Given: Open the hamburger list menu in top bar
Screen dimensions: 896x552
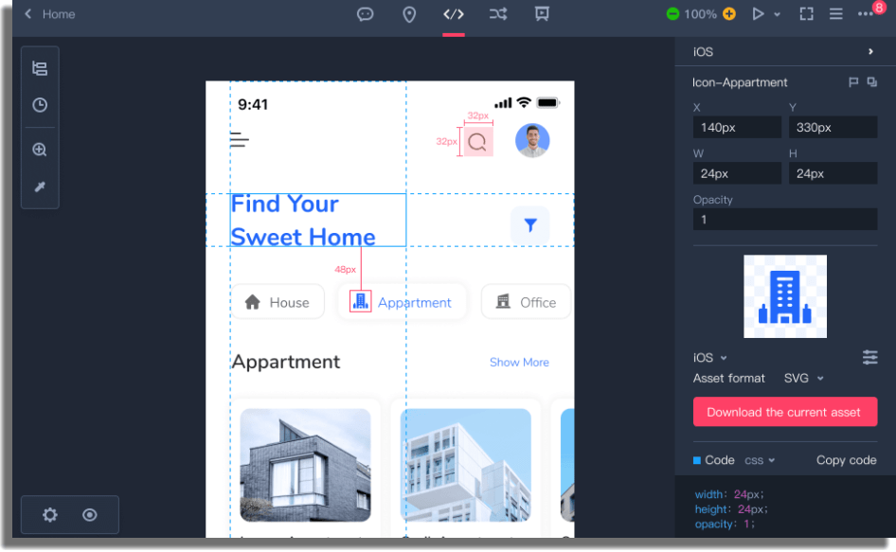Looking at the screenshot, I should coord(836,13).
